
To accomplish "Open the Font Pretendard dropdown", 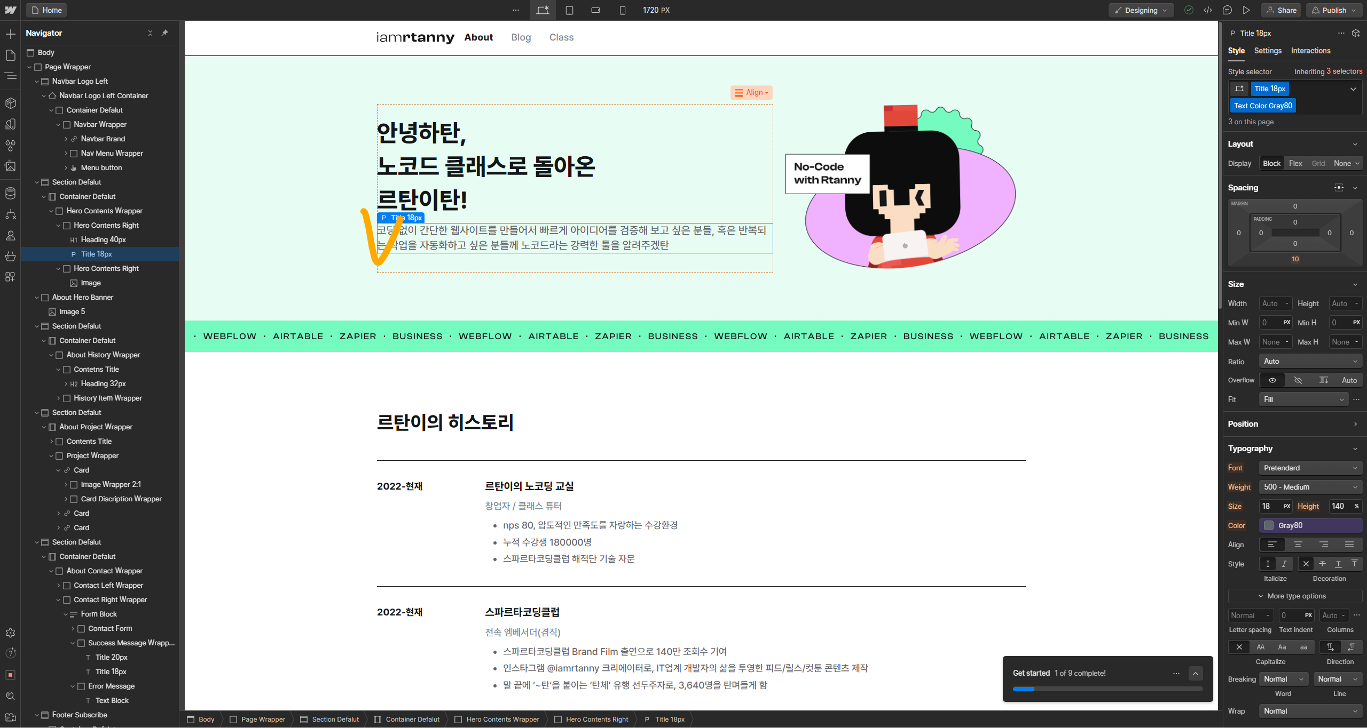I will pyautogui.click(x=1310, y=468).
